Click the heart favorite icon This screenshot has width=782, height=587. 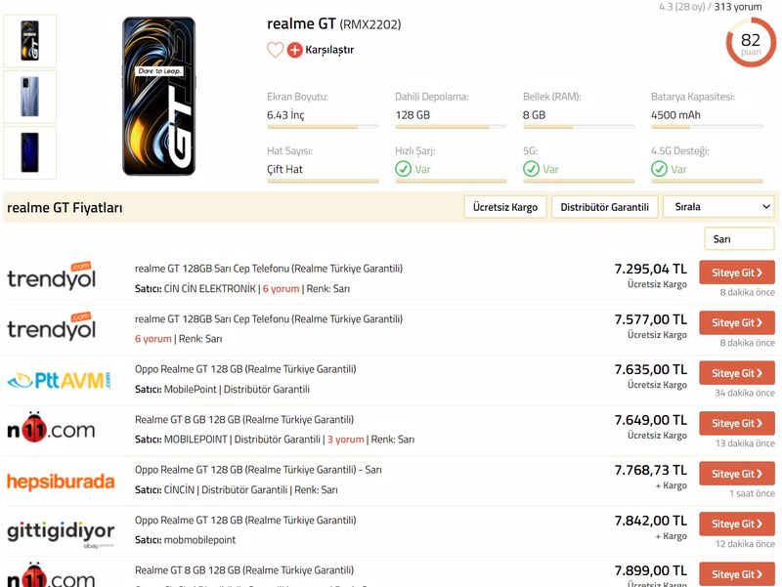[276, 50]
